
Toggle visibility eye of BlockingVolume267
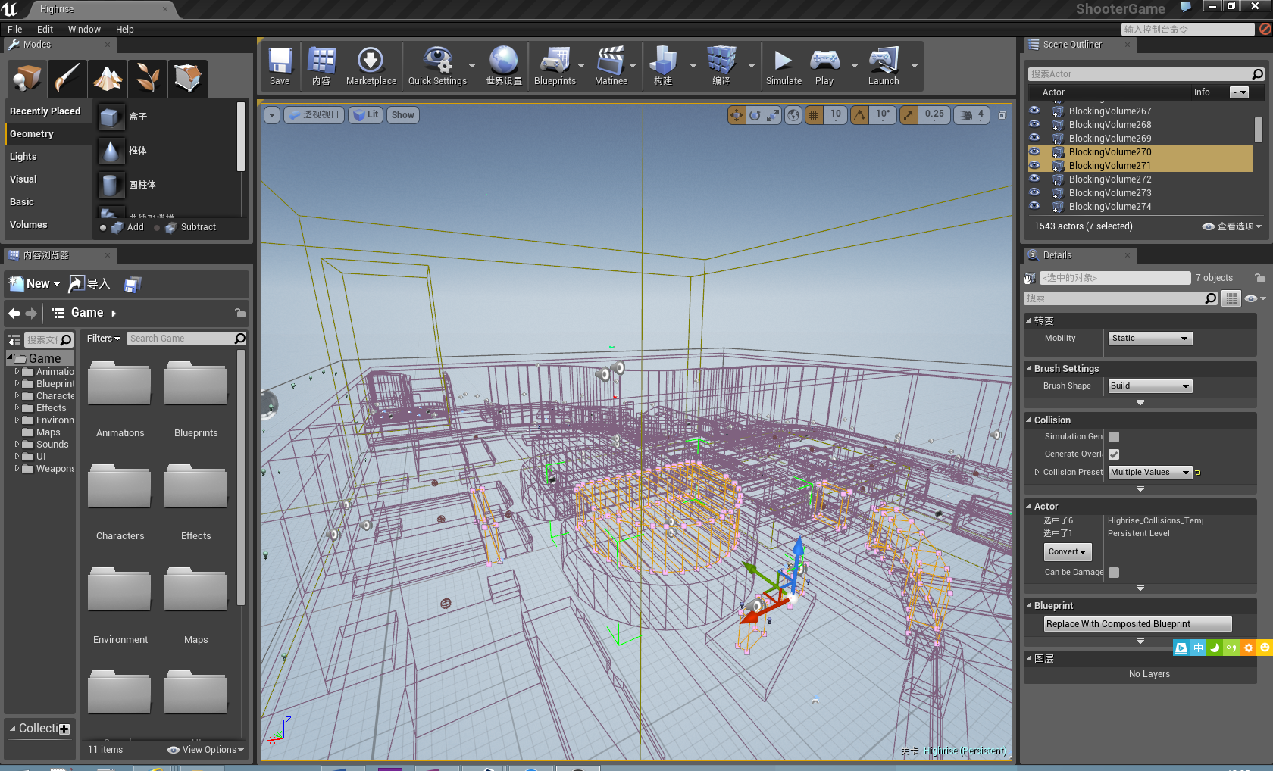[x=1034, y=111]
